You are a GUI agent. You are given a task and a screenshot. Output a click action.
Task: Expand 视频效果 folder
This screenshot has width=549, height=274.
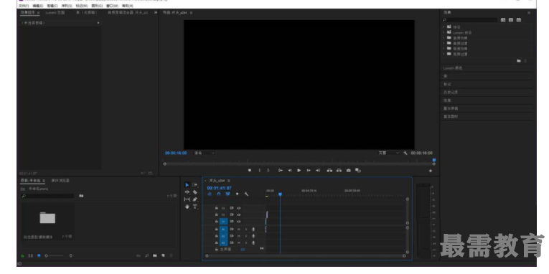click(444, 49)
